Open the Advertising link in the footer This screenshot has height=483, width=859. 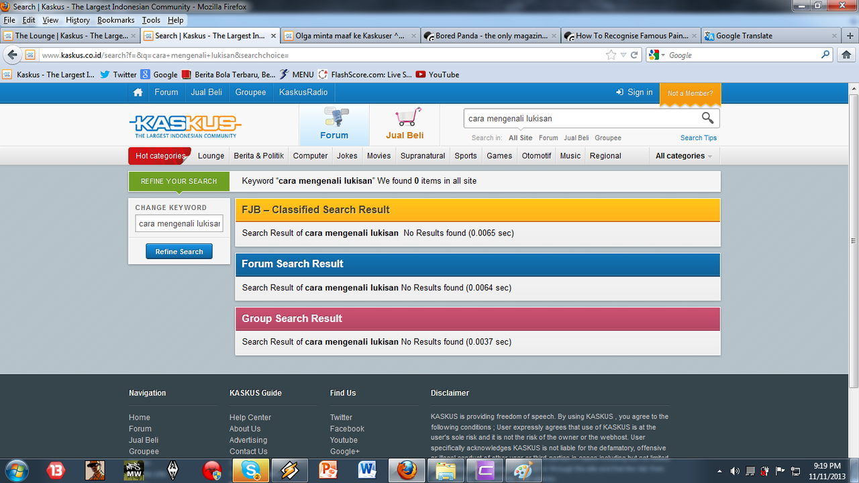[248, 440]
